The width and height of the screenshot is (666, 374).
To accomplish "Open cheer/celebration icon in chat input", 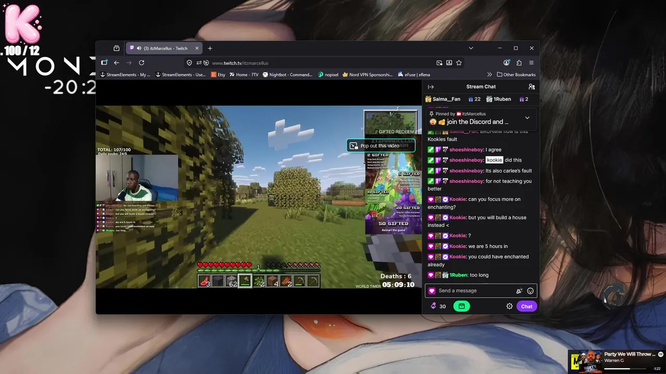I will 519,291.
